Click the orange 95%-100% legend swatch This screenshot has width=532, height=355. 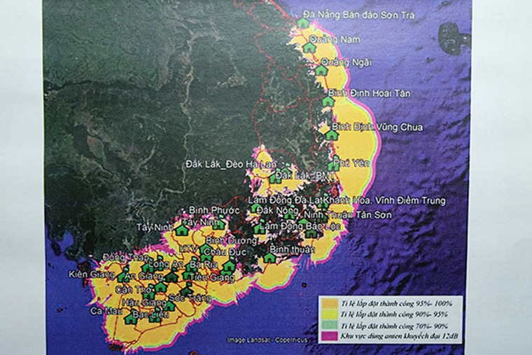pos(328,303)
